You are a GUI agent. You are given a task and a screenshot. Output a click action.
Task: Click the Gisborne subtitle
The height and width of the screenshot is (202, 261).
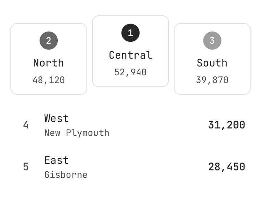click(66, 175)
